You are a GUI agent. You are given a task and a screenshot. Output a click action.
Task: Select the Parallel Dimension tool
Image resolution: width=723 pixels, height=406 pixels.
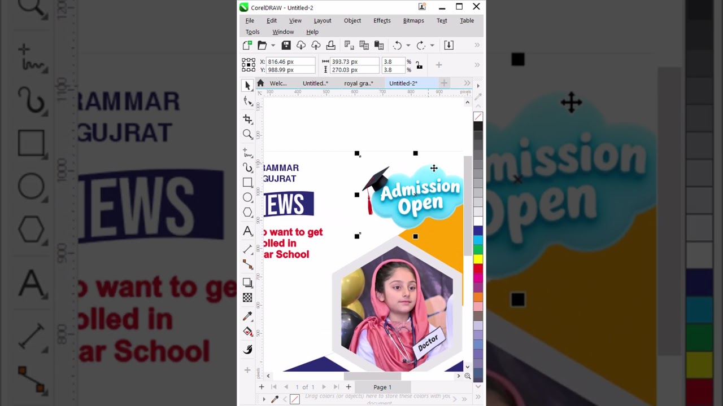[247, 249]
